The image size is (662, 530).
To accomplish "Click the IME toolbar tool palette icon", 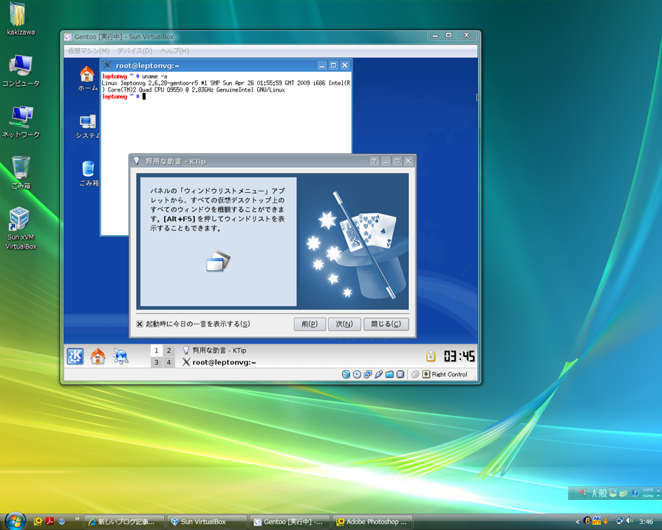I will pos(612,493).
